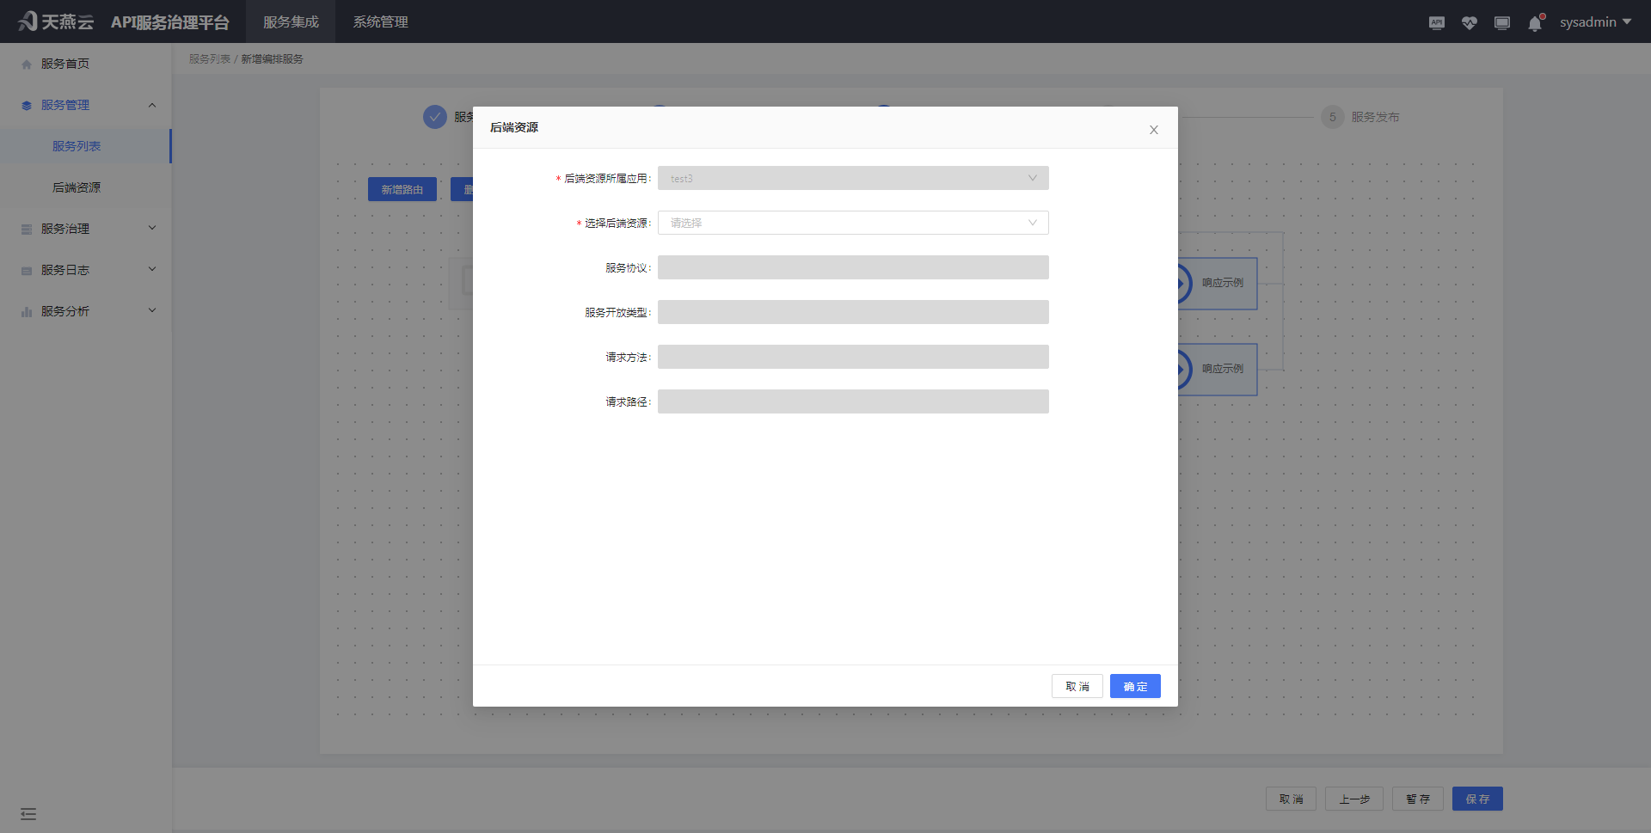Open the 选择后端资源 dropdown
The height and width of the screenshot is (833, 1651).
click(x=852, y=223)
